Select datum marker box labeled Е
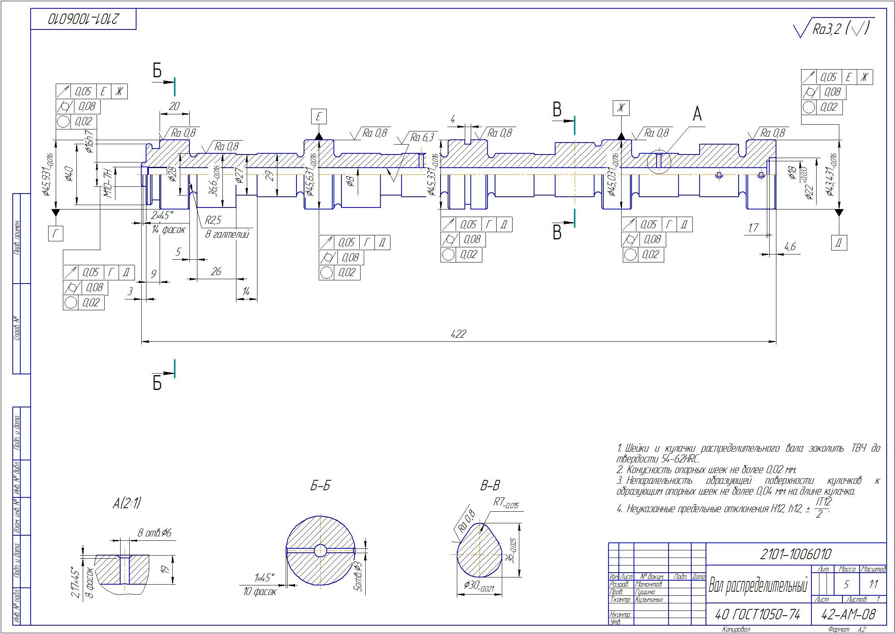 pyautogui.click(x=318, y=117)
